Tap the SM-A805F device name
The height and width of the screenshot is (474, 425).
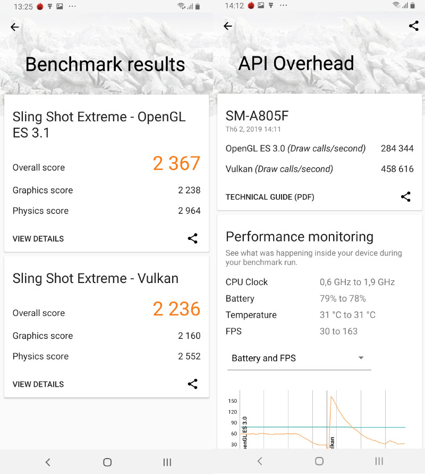257,117
